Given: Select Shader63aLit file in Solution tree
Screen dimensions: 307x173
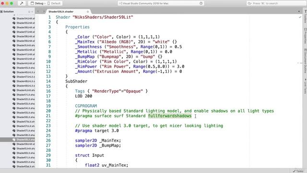Looking at the screenshot, I should click(24, 167).
